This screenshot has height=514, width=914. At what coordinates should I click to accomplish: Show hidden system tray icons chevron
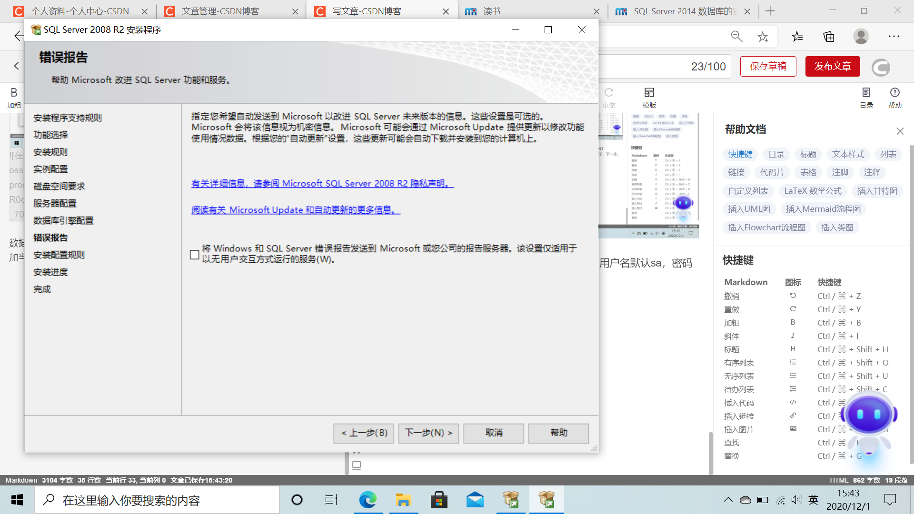tap(728, 500)
